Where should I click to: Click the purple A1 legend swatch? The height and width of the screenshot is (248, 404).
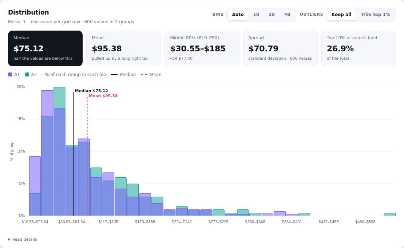click(x=10, y=75)
